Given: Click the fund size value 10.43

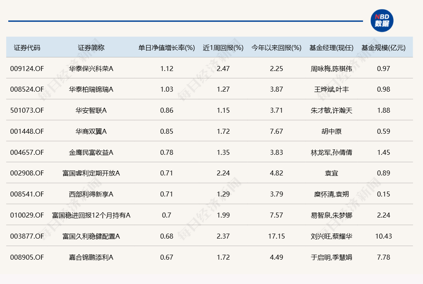Looking at the screenshot, I should [x=383, y=236].
